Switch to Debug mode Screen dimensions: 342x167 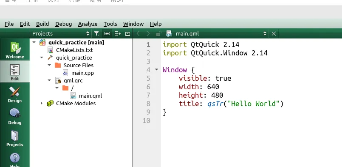pyautogui.click(x=14, y=116)
